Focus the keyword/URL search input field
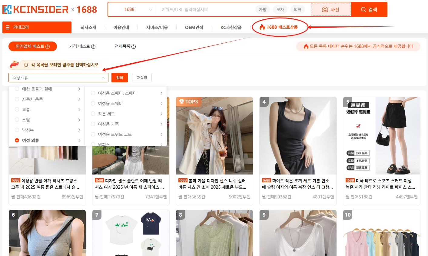Screen dimensions: 428x256 coord(206,10)
